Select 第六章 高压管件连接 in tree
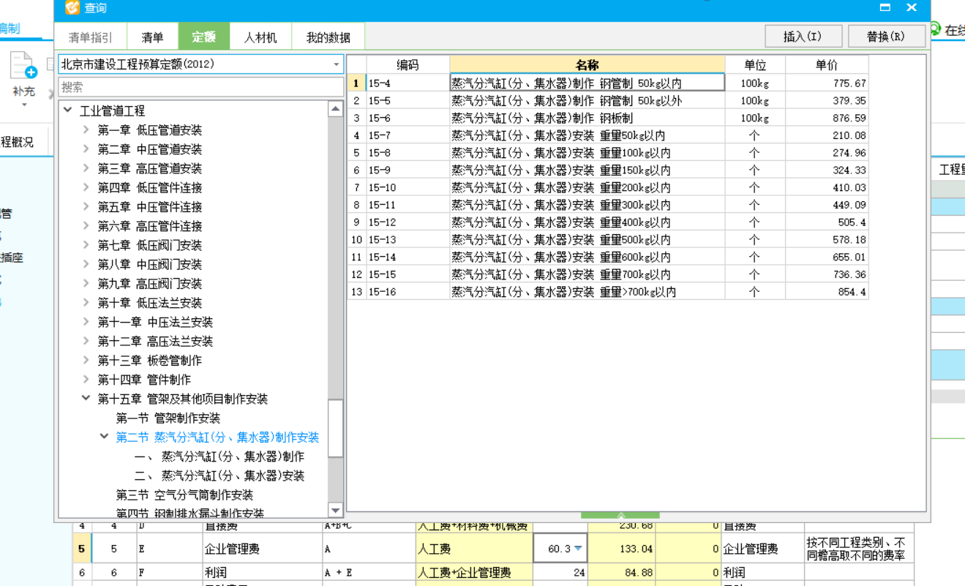The width and height of the screenshot is (965, 586). coord(150,226)
